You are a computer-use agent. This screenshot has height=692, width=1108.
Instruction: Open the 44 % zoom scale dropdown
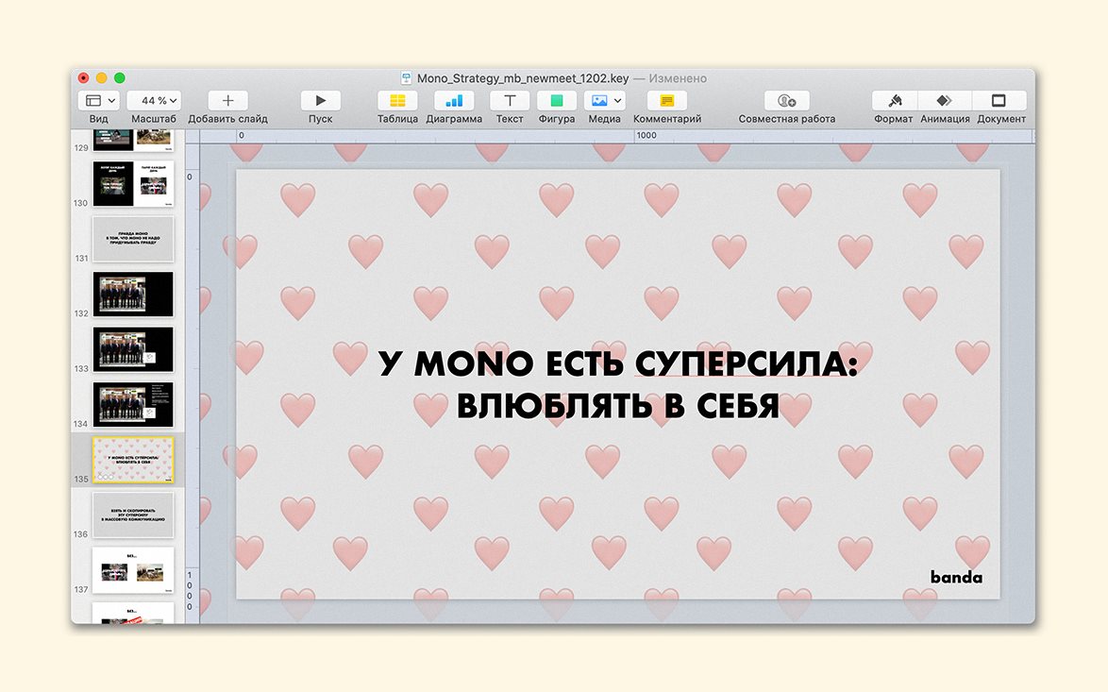(154, 100)
